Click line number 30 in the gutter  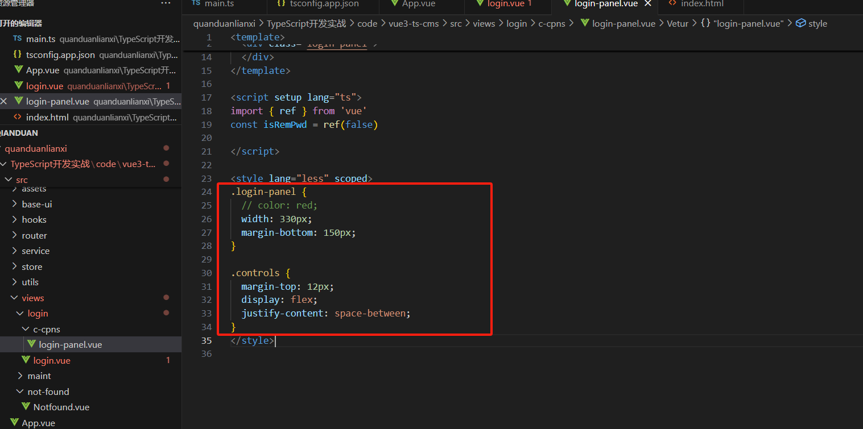206,273
